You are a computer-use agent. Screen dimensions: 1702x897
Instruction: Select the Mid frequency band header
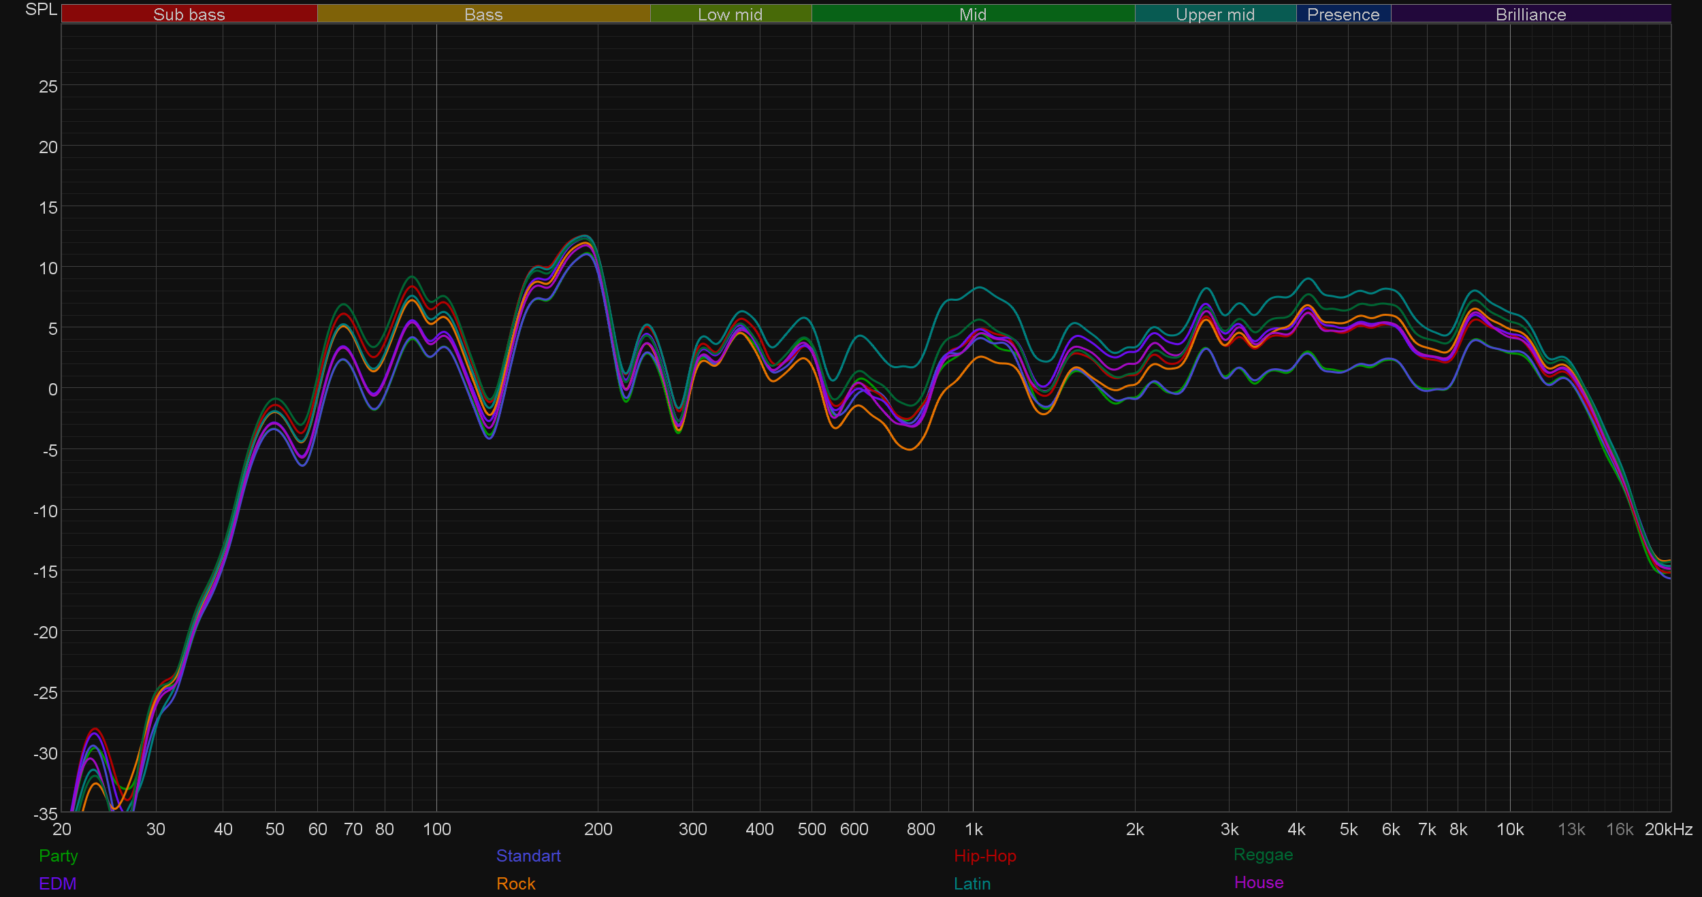973,14
